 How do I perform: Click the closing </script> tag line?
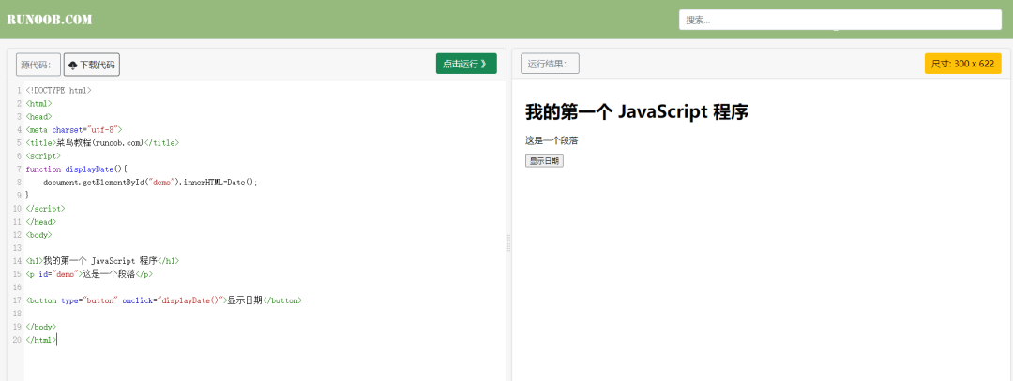click(x=45, y=209)
